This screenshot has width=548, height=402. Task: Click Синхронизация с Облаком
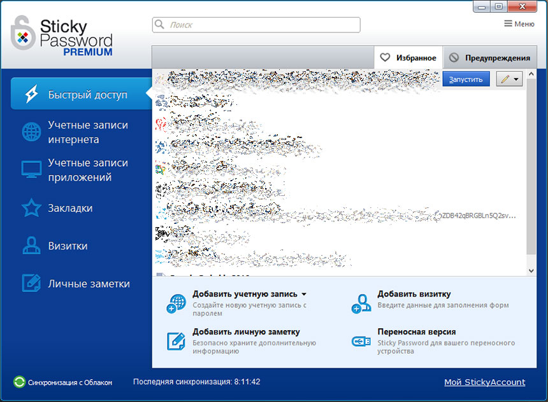pos(70,382)
